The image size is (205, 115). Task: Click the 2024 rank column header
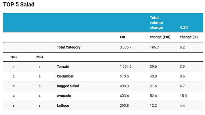(40, 57)
